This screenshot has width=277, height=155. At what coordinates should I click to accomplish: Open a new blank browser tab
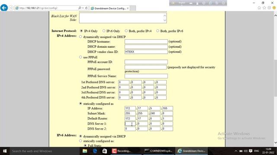click(x=133, y=8)
